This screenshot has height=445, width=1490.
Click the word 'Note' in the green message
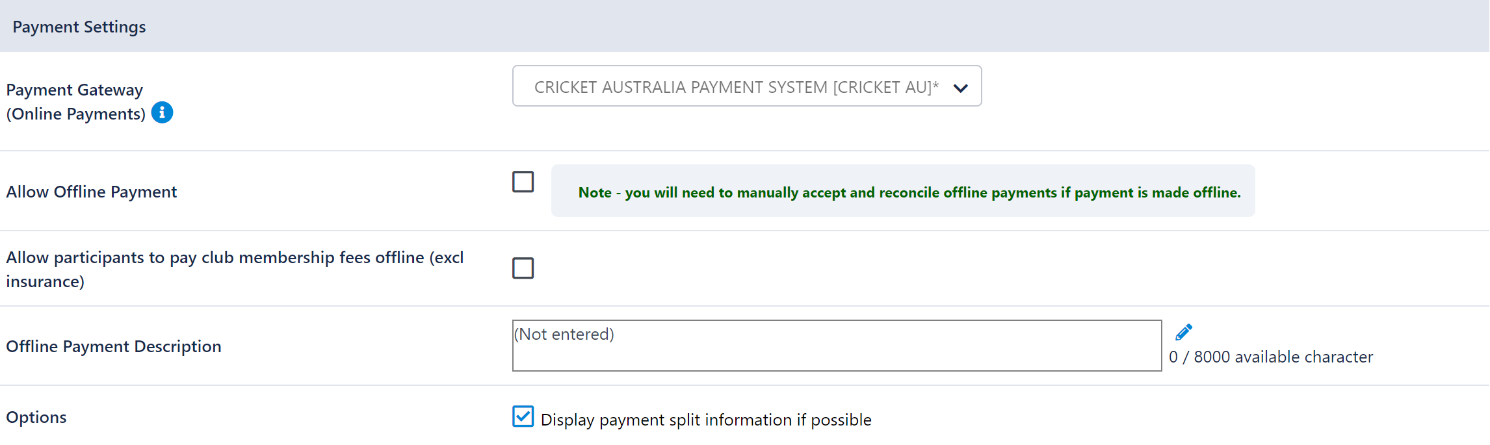(x=595, y=192)
